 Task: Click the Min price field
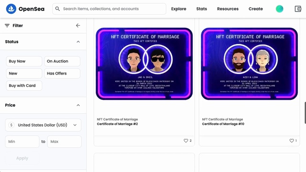(22, 141)
